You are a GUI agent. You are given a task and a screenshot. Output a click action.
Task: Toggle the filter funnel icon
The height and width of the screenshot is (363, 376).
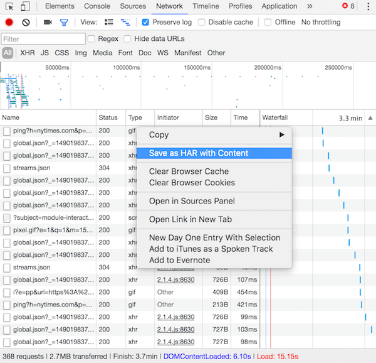63,22
